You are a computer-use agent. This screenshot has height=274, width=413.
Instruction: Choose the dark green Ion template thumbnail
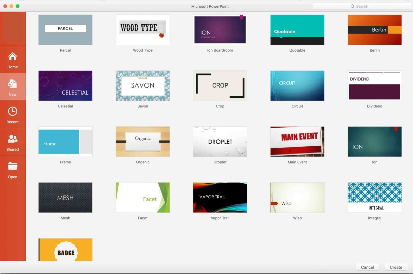coord(375,142)
